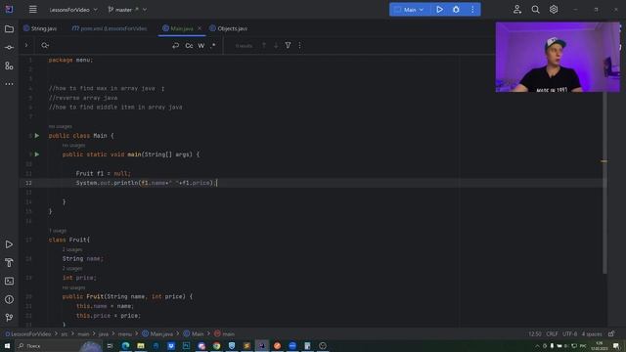The width and height of the screenshot is (626, 352).
Task: Click the Windows taskbar search box
Action: point(58,345)
